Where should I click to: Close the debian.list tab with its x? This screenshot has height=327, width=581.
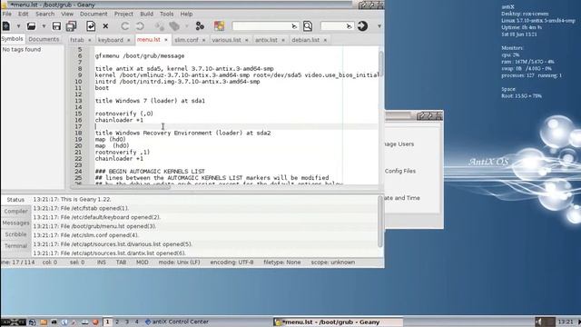[x=325, y=40]
